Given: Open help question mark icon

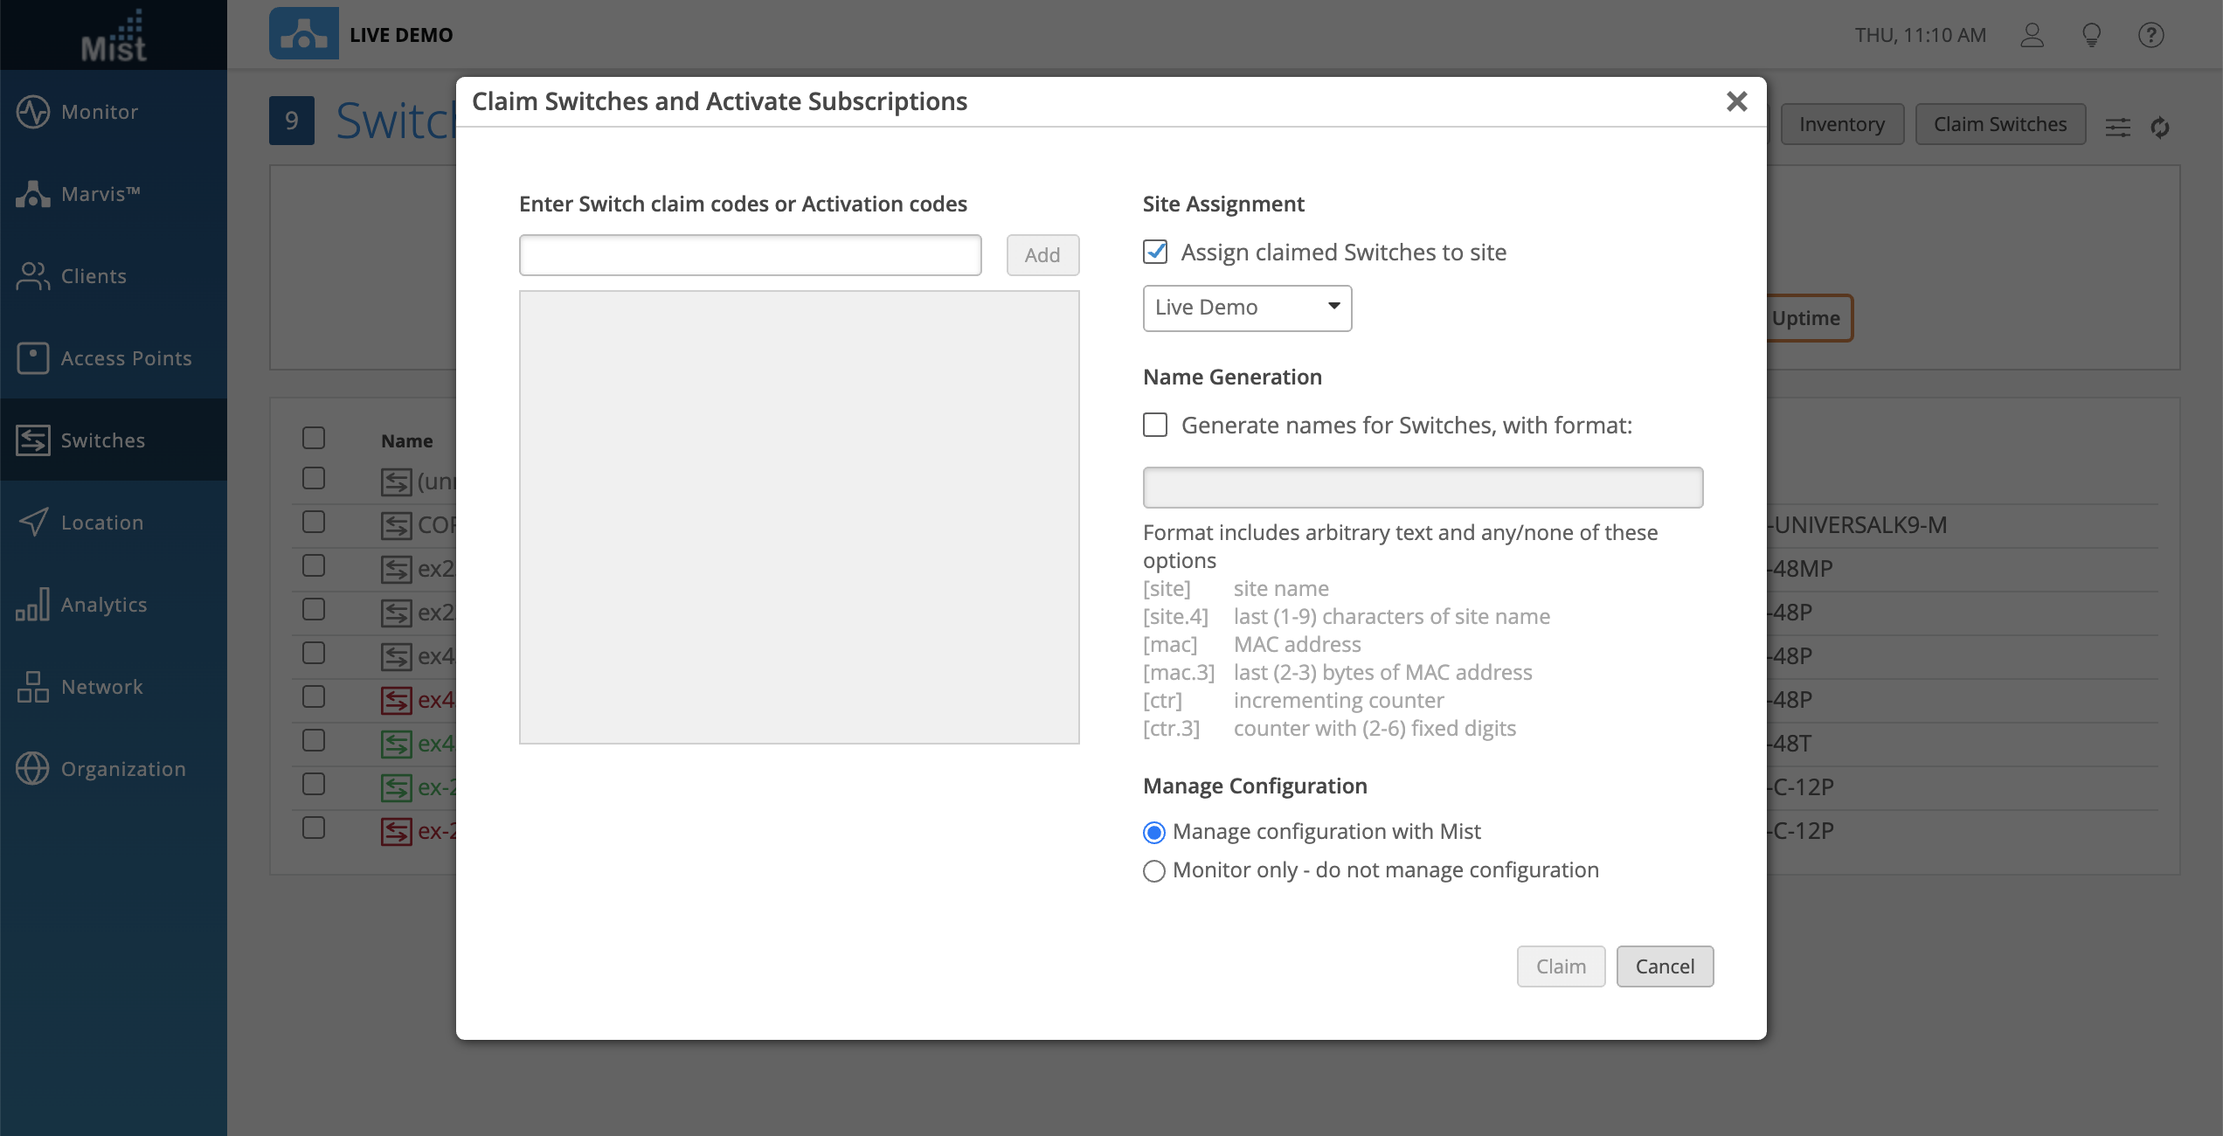Looking at the screenshot, I should tap(2150, 35).
